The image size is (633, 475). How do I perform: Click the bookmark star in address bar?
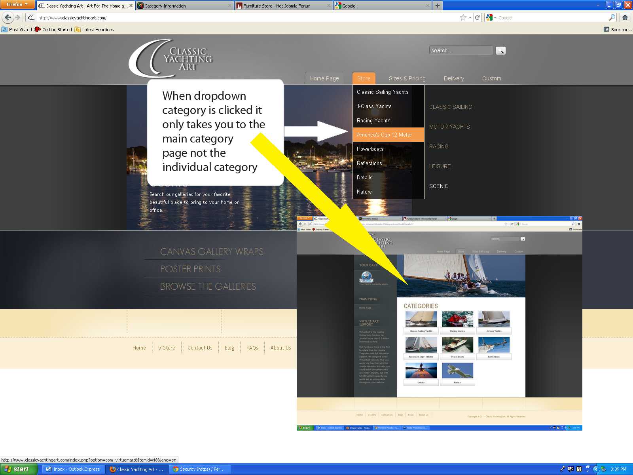pos(463,17)
